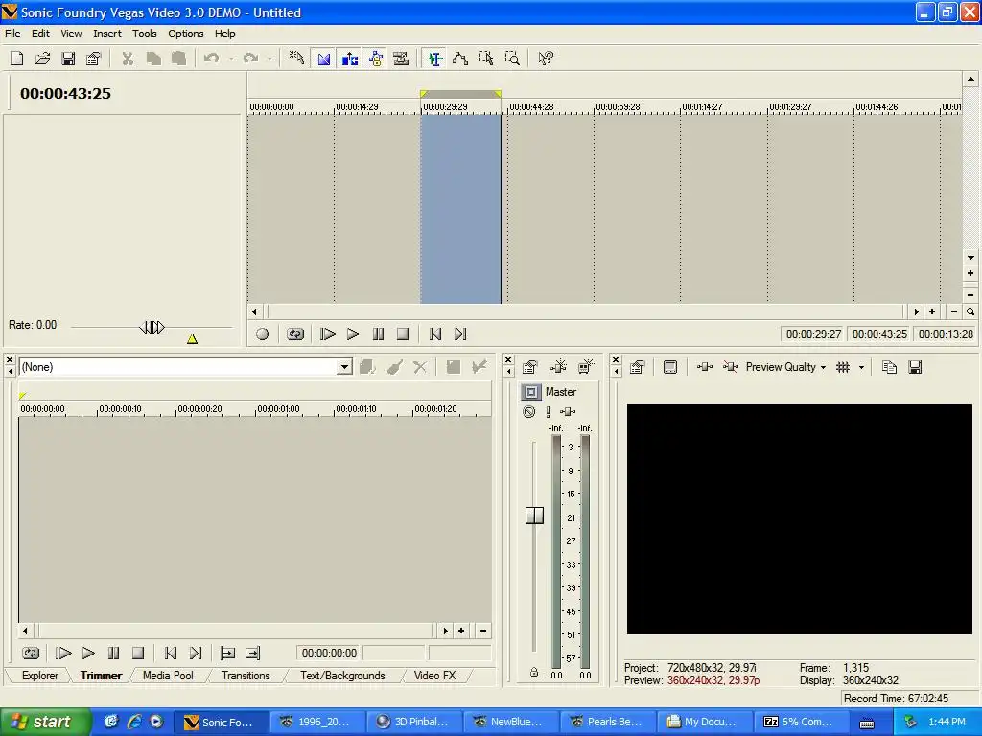982x736 pixels.
Task: Open the Tools menu
Action: [x=144, y=34]
